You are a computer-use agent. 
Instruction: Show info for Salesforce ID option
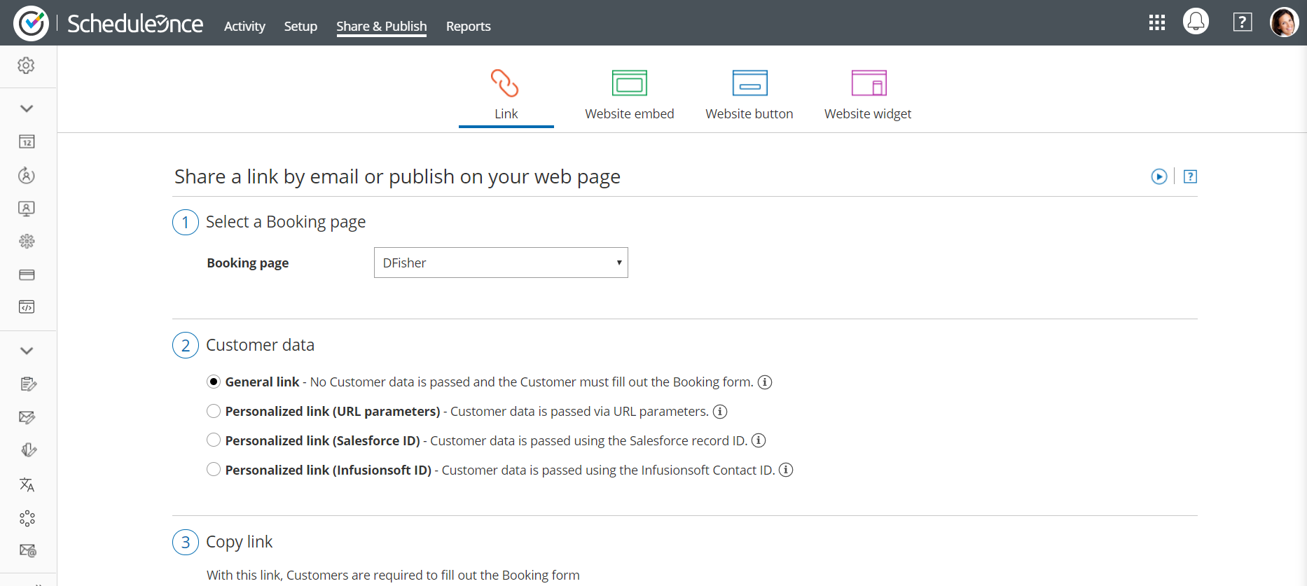[759, 441]
